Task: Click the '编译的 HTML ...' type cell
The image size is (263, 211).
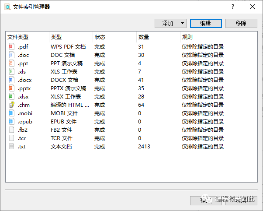Action: 70,105
